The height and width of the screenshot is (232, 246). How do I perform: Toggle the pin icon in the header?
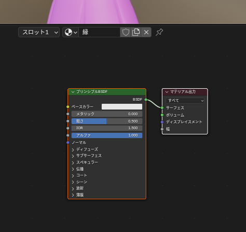coord(159,32)
